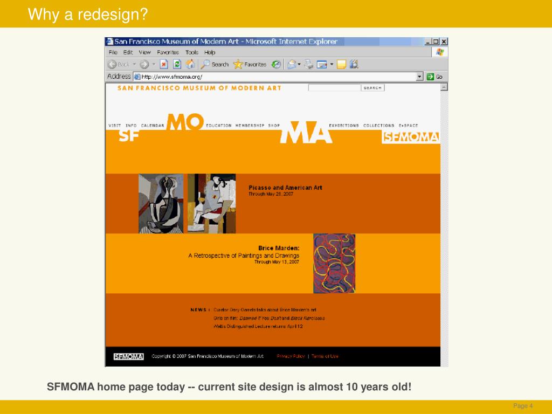Image resolution: width=552 pixels, height=414 pixels.
Task: Click the Research binoculars icon
Action: (x=354, y=64)
